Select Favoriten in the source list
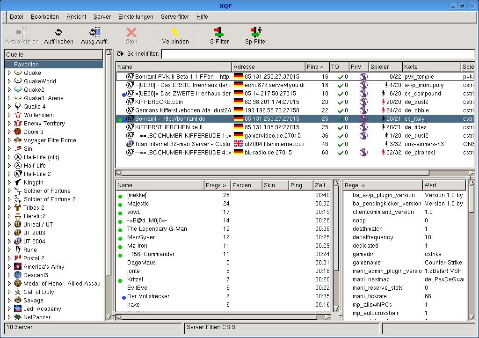This screenshot has height=338, width=479. pos(26,65)
